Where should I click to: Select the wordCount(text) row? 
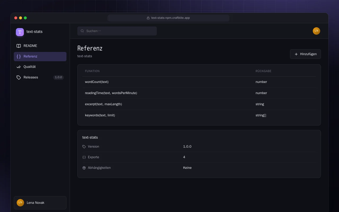[199, 82]
